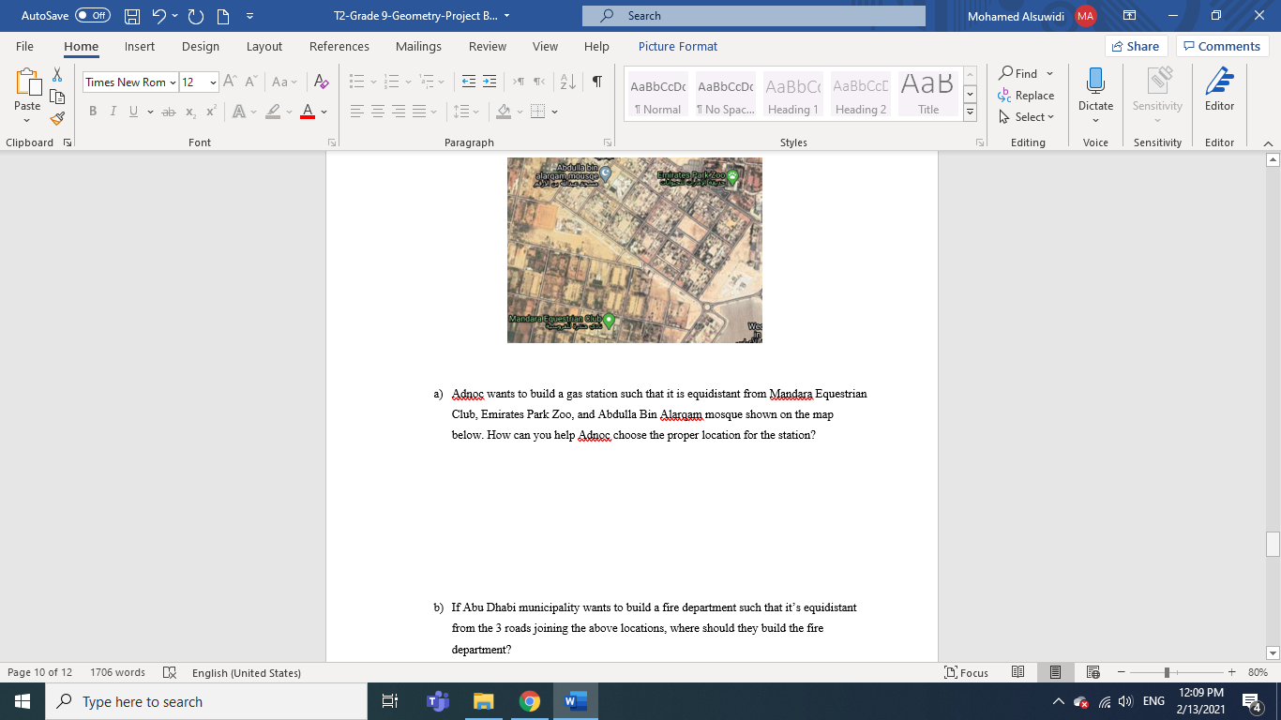Click the Undo arrow in the title bar
Viewport: 1281px width, 720px height.
coord(159,16)
